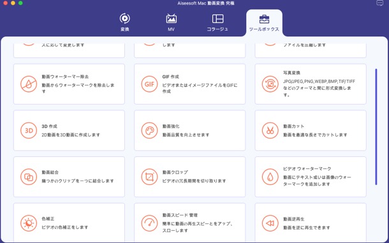This screenshot has width=389, height=243.
Task: Click the video cut scissors icon
Action: pos(270,130)
